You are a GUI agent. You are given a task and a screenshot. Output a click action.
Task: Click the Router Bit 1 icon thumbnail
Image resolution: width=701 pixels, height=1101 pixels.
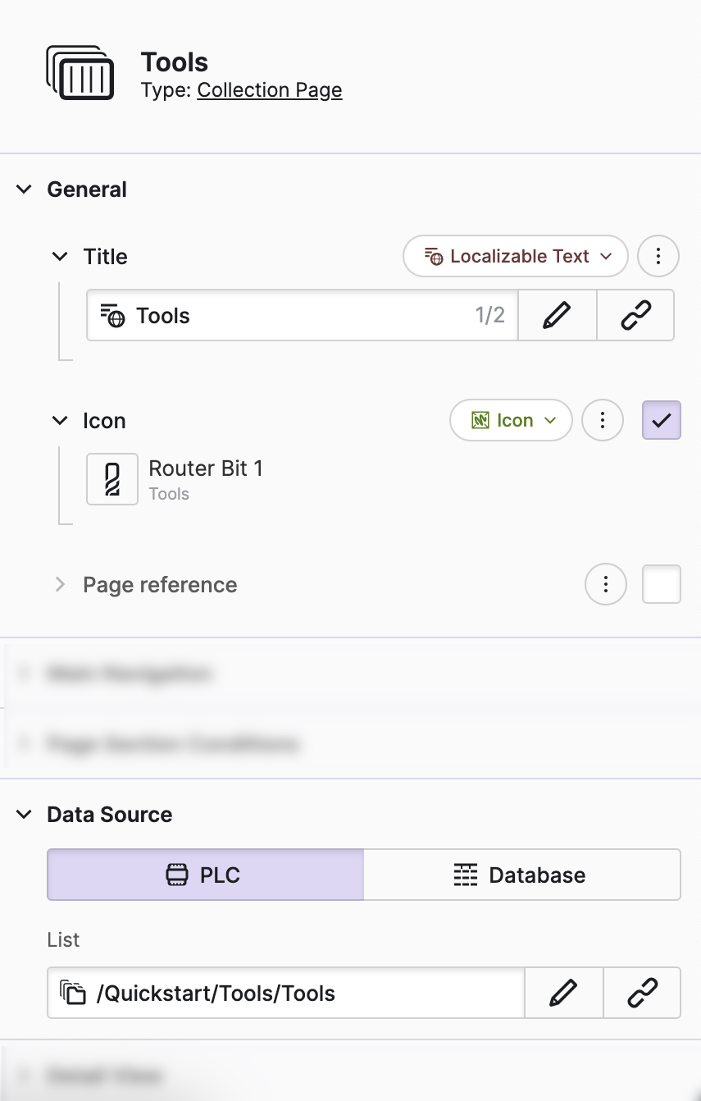coord(112,479)
